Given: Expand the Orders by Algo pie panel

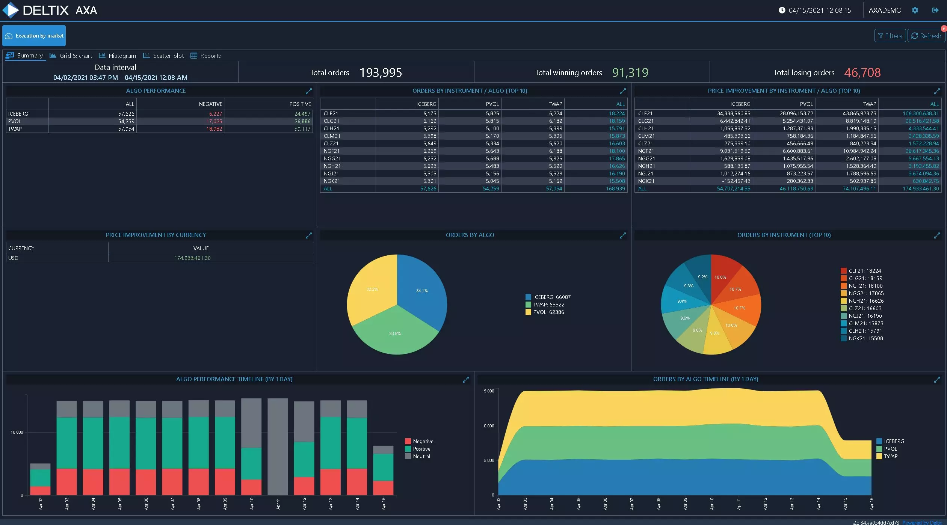Looking at the screenshot, I should pos(622,235).
